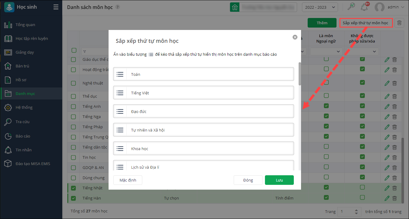Collapse the sidebar with the hamburger icon

pos(56,7)
